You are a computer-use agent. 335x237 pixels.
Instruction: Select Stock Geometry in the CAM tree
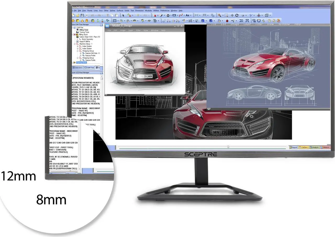(x=87, y=39)
